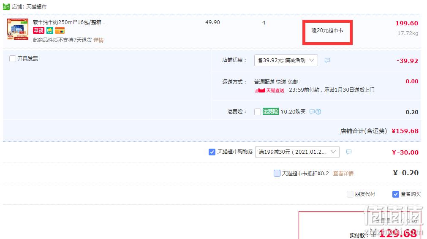Viewport: 427px width, 239px height.
Task: Click the green badge icon under product title
Action: pos(49,30)
